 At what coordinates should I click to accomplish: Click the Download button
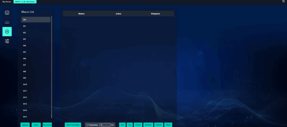(47, 125)
